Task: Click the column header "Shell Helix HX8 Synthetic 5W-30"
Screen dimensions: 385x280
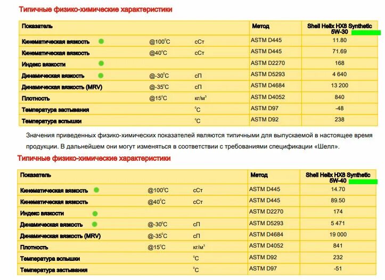Action: (x=340, y=29)
